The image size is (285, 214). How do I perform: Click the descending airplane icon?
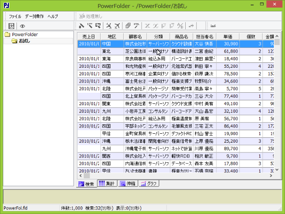point(109,26)
